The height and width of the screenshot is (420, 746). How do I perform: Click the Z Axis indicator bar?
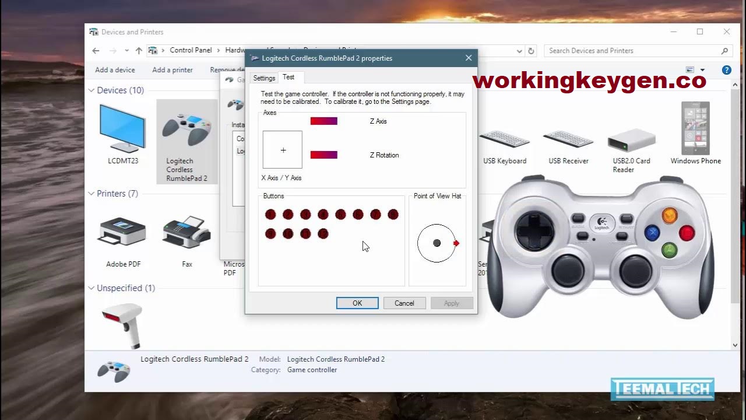(x=323, y=121)
